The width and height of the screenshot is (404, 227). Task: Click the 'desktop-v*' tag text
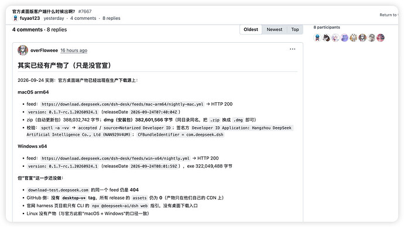[x=74, y=198]
